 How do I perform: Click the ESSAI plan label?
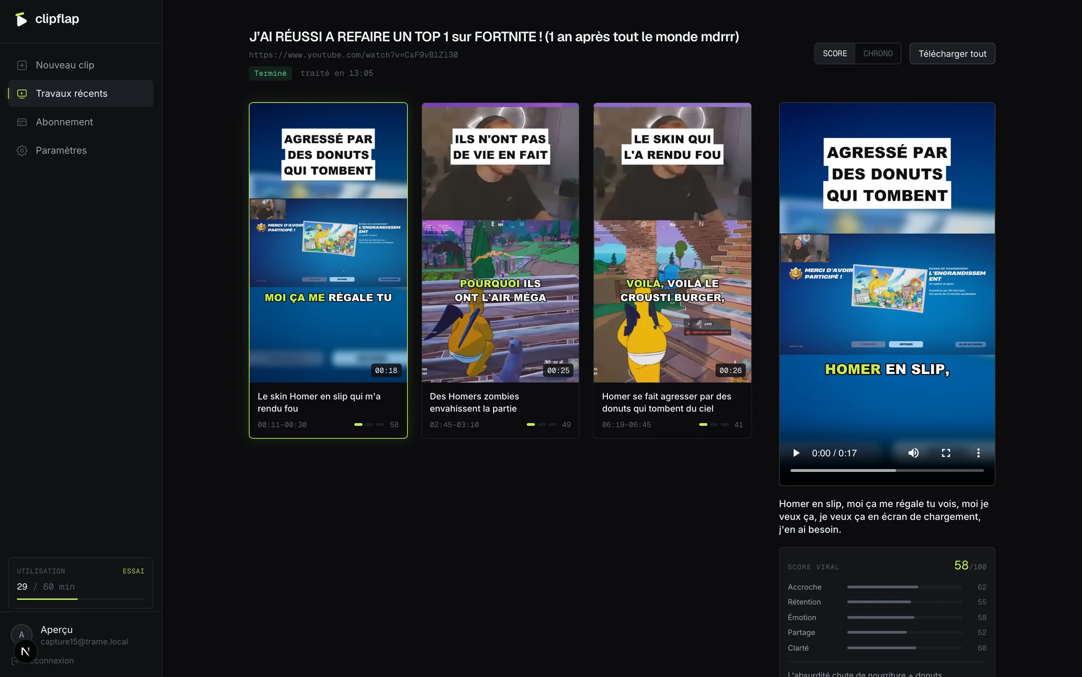pos(133,571)
